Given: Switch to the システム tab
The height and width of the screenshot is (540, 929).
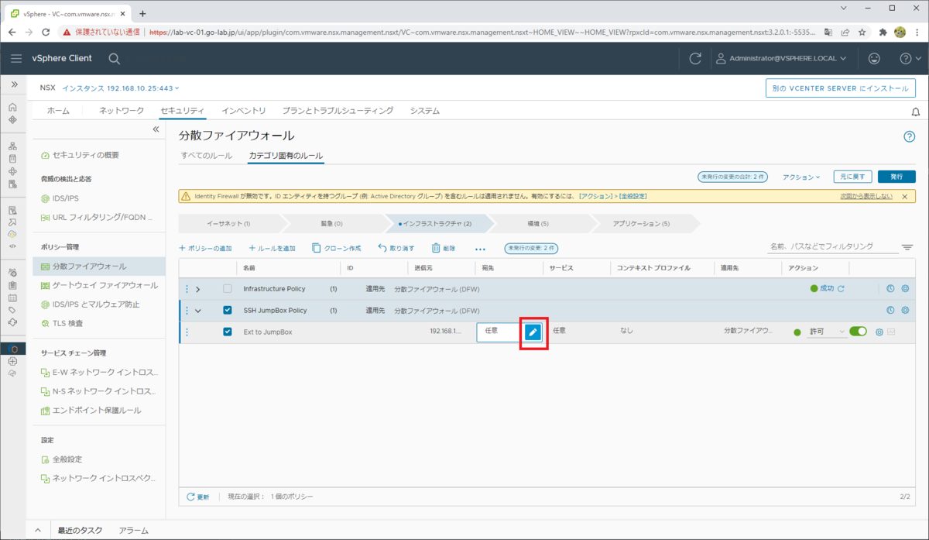Looking at the screenshot, I should 425,111.
